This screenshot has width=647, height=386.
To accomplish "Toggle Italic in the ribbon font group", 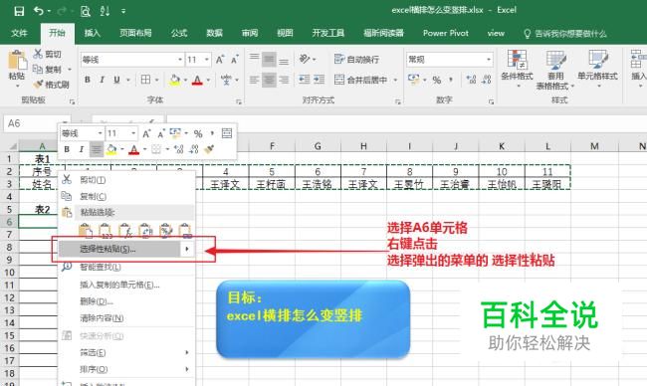I will coord(102,80).
